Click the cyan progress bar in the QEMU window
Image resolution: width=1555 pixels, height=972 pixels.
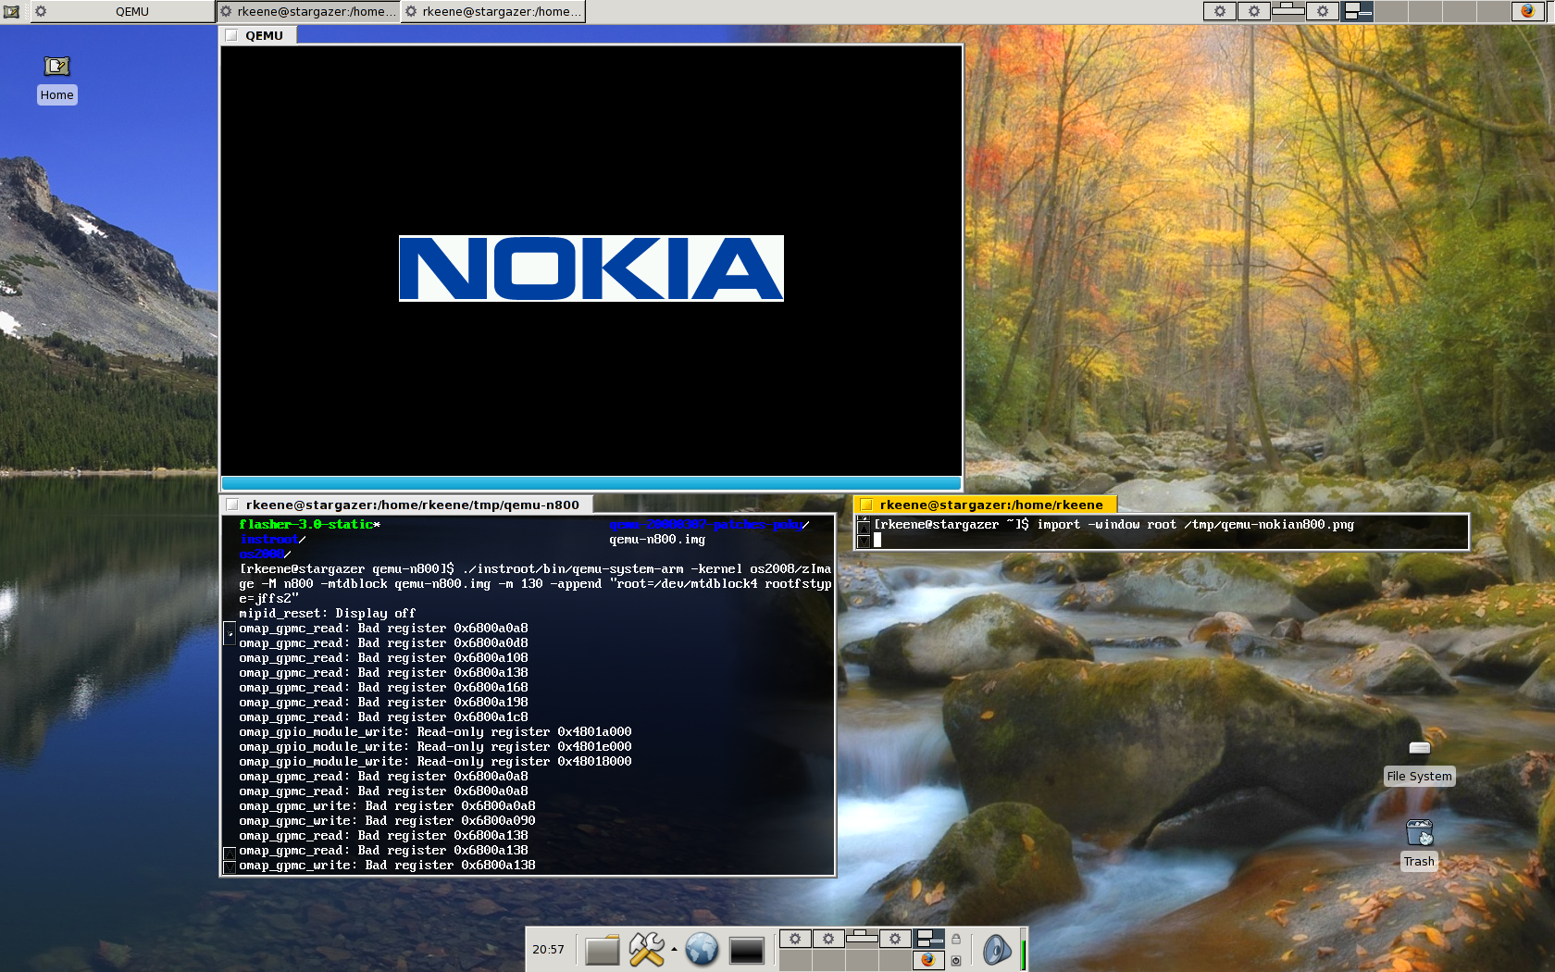pos(591,483)
